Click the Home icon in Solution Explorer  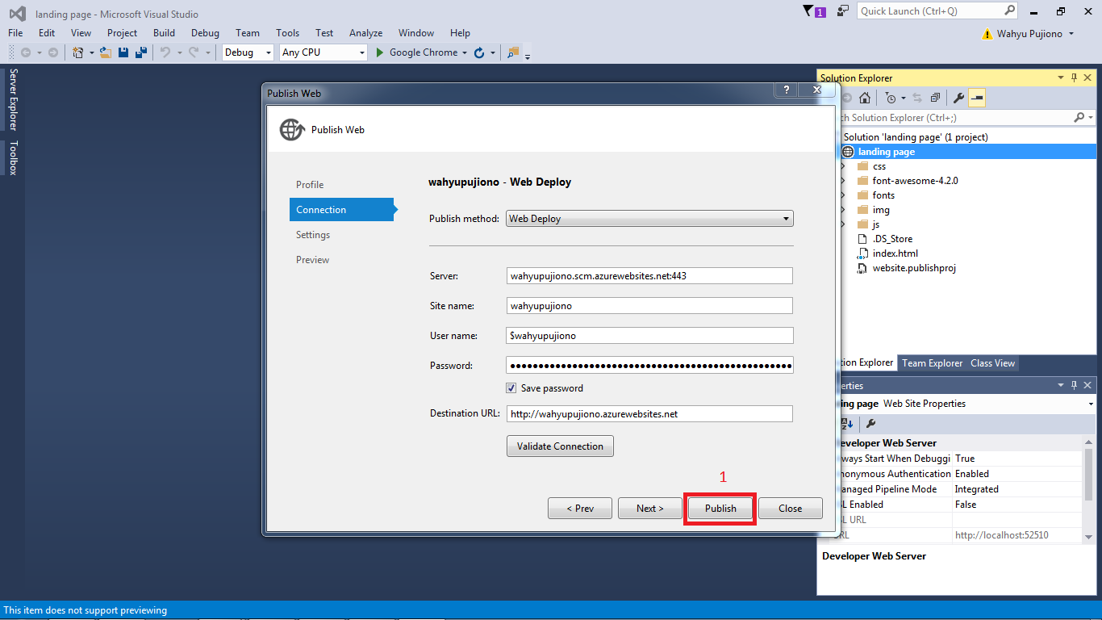click(x=865, y=98)
